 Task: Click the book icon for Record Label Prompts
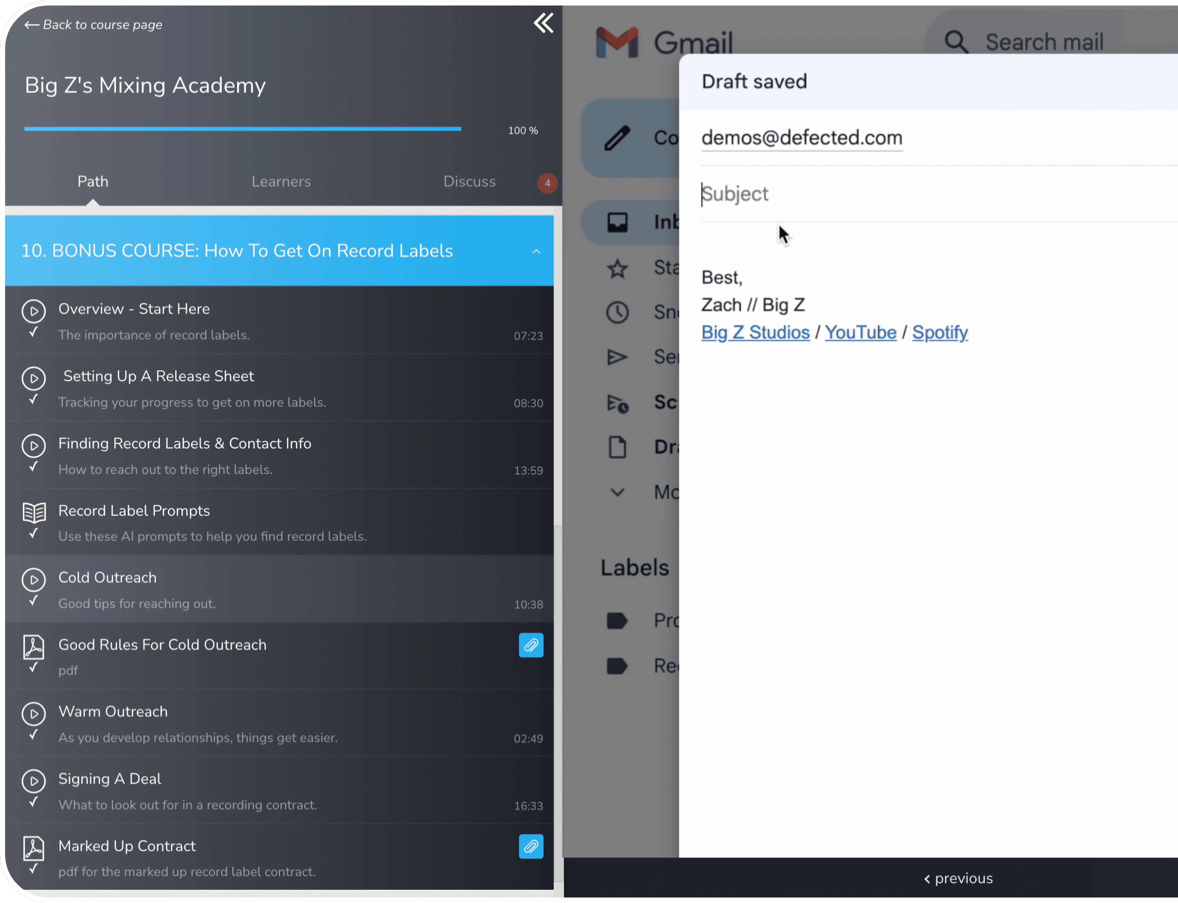point(34,512)
